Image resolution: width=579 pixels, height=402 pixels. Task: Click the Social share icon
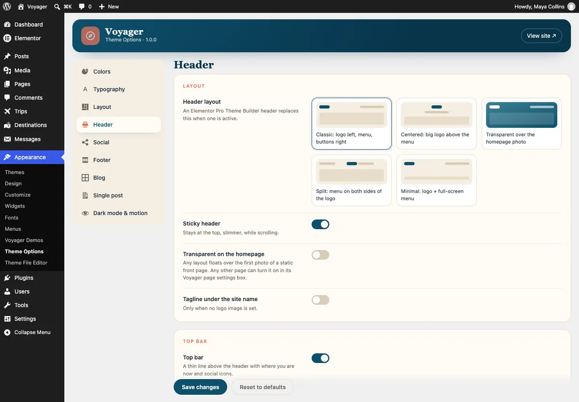[85, 142]
